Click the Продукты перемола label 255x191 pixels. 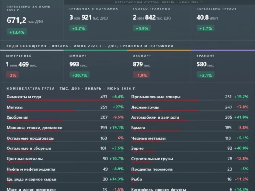[x=152, y=169]
